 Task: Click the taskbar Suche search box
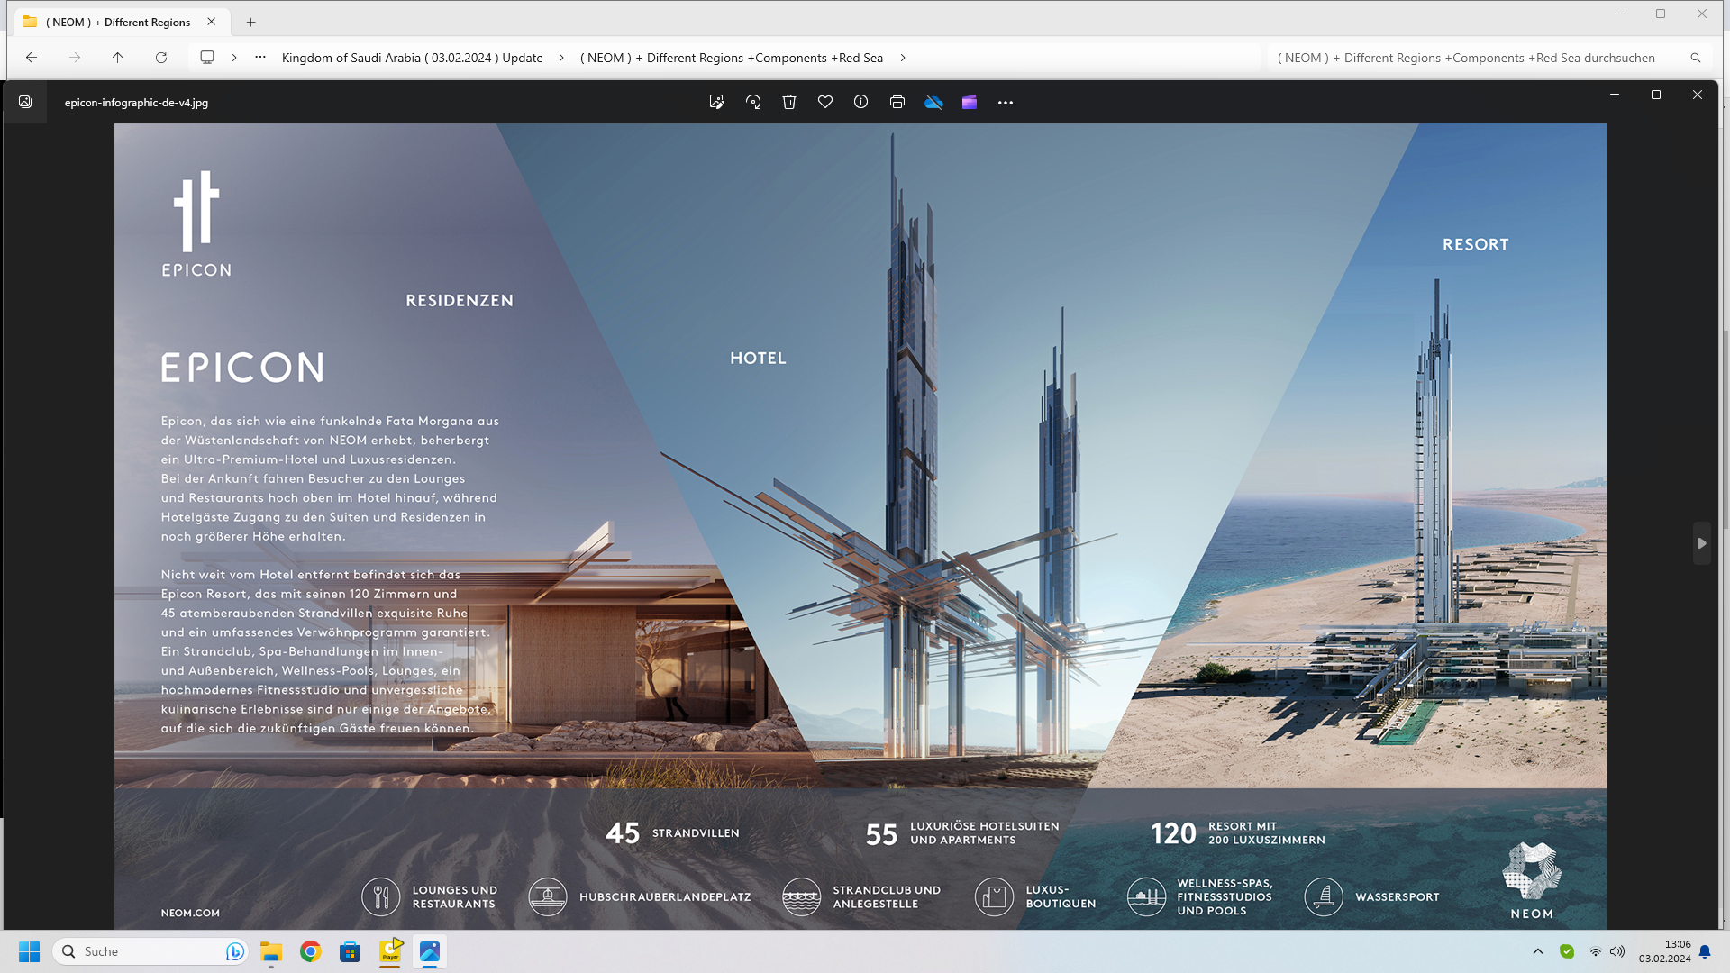tap(150, 951)
